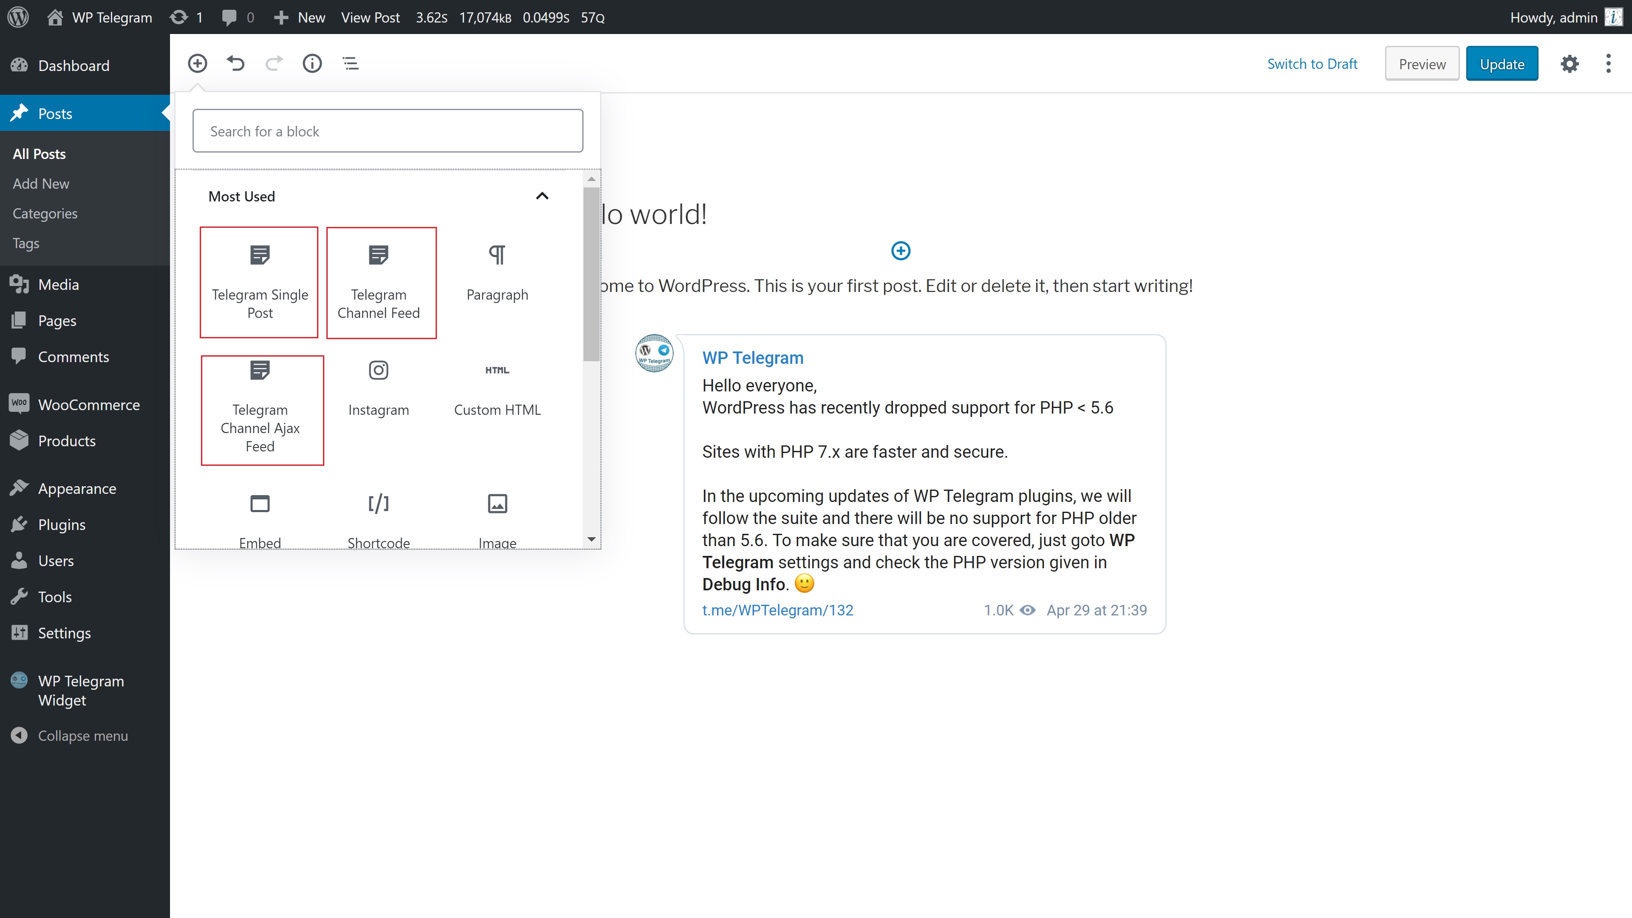Open Media menu
The height and width of the screenshot is (918, 1632).
click(85, 284)
